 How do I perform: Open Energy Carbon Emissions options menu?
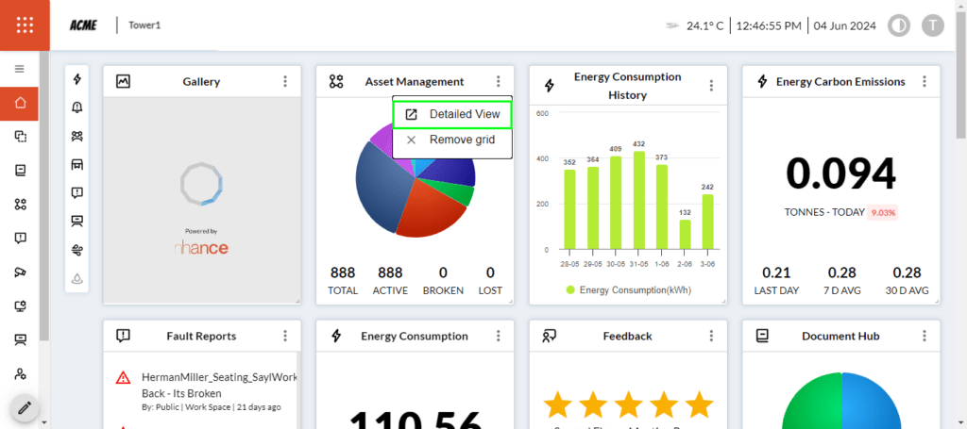[x=925, y=82]
